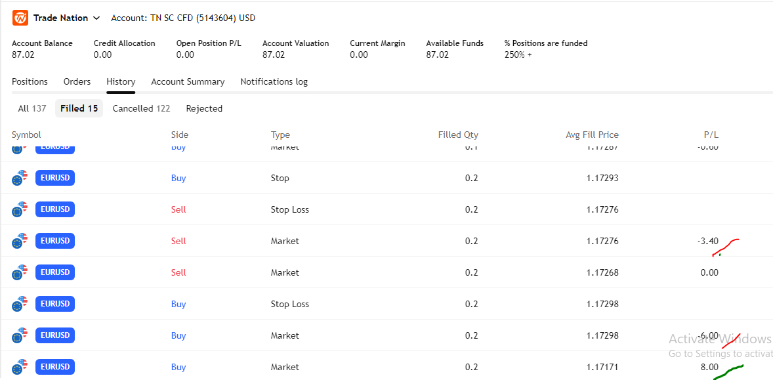This screenshot has height=380, width=773.
Task: Show All 137 history entries
Action: pos(32,108)
